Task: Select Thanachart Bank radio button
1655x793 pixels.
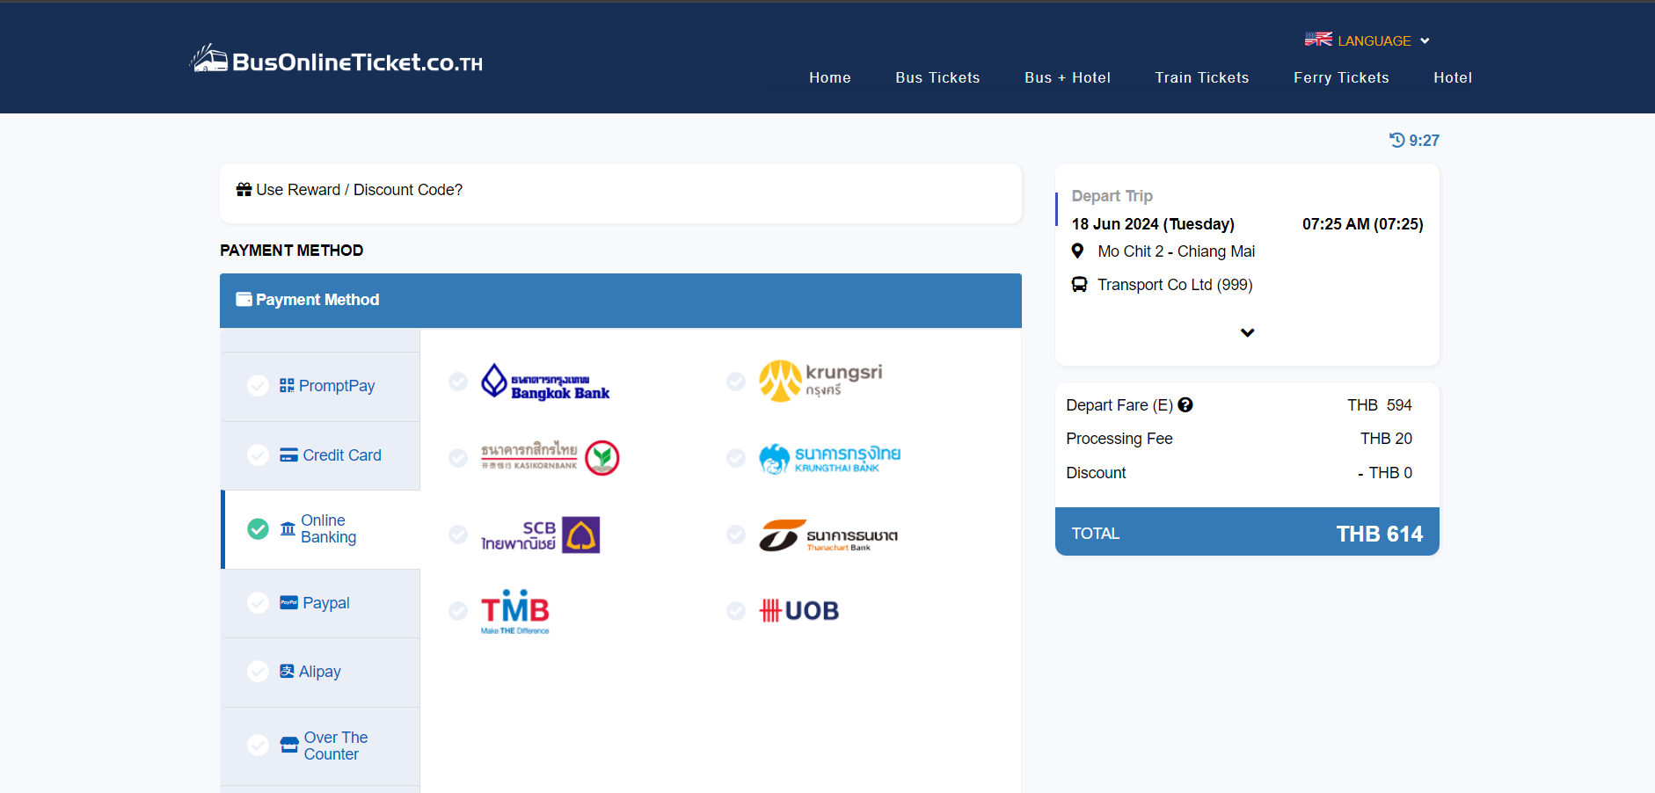Action: pos(736,535)
